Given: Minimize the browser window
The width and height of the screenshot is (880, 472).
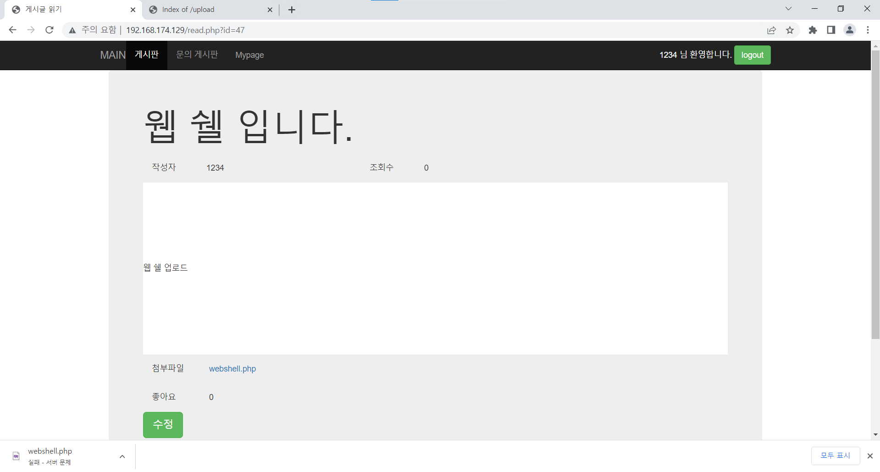Looking at the screenshot, I should (814, 9).
